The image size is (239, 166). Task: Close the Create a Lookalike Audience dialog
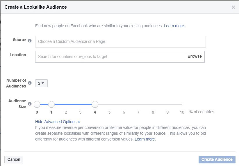tap(233, 7)
